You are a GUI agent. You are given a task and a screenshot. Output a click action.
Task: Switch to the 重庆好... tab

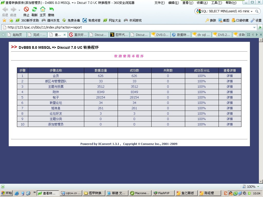tap(78, 35)
